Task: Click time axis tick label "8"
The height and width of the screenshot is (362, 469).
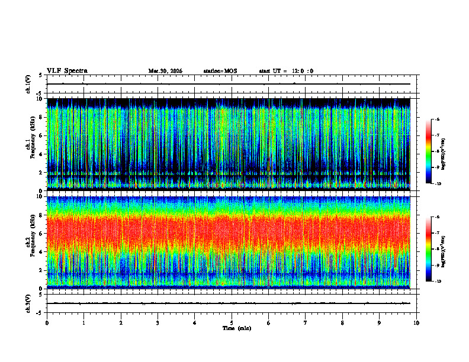Action: (x=342, y=323)
